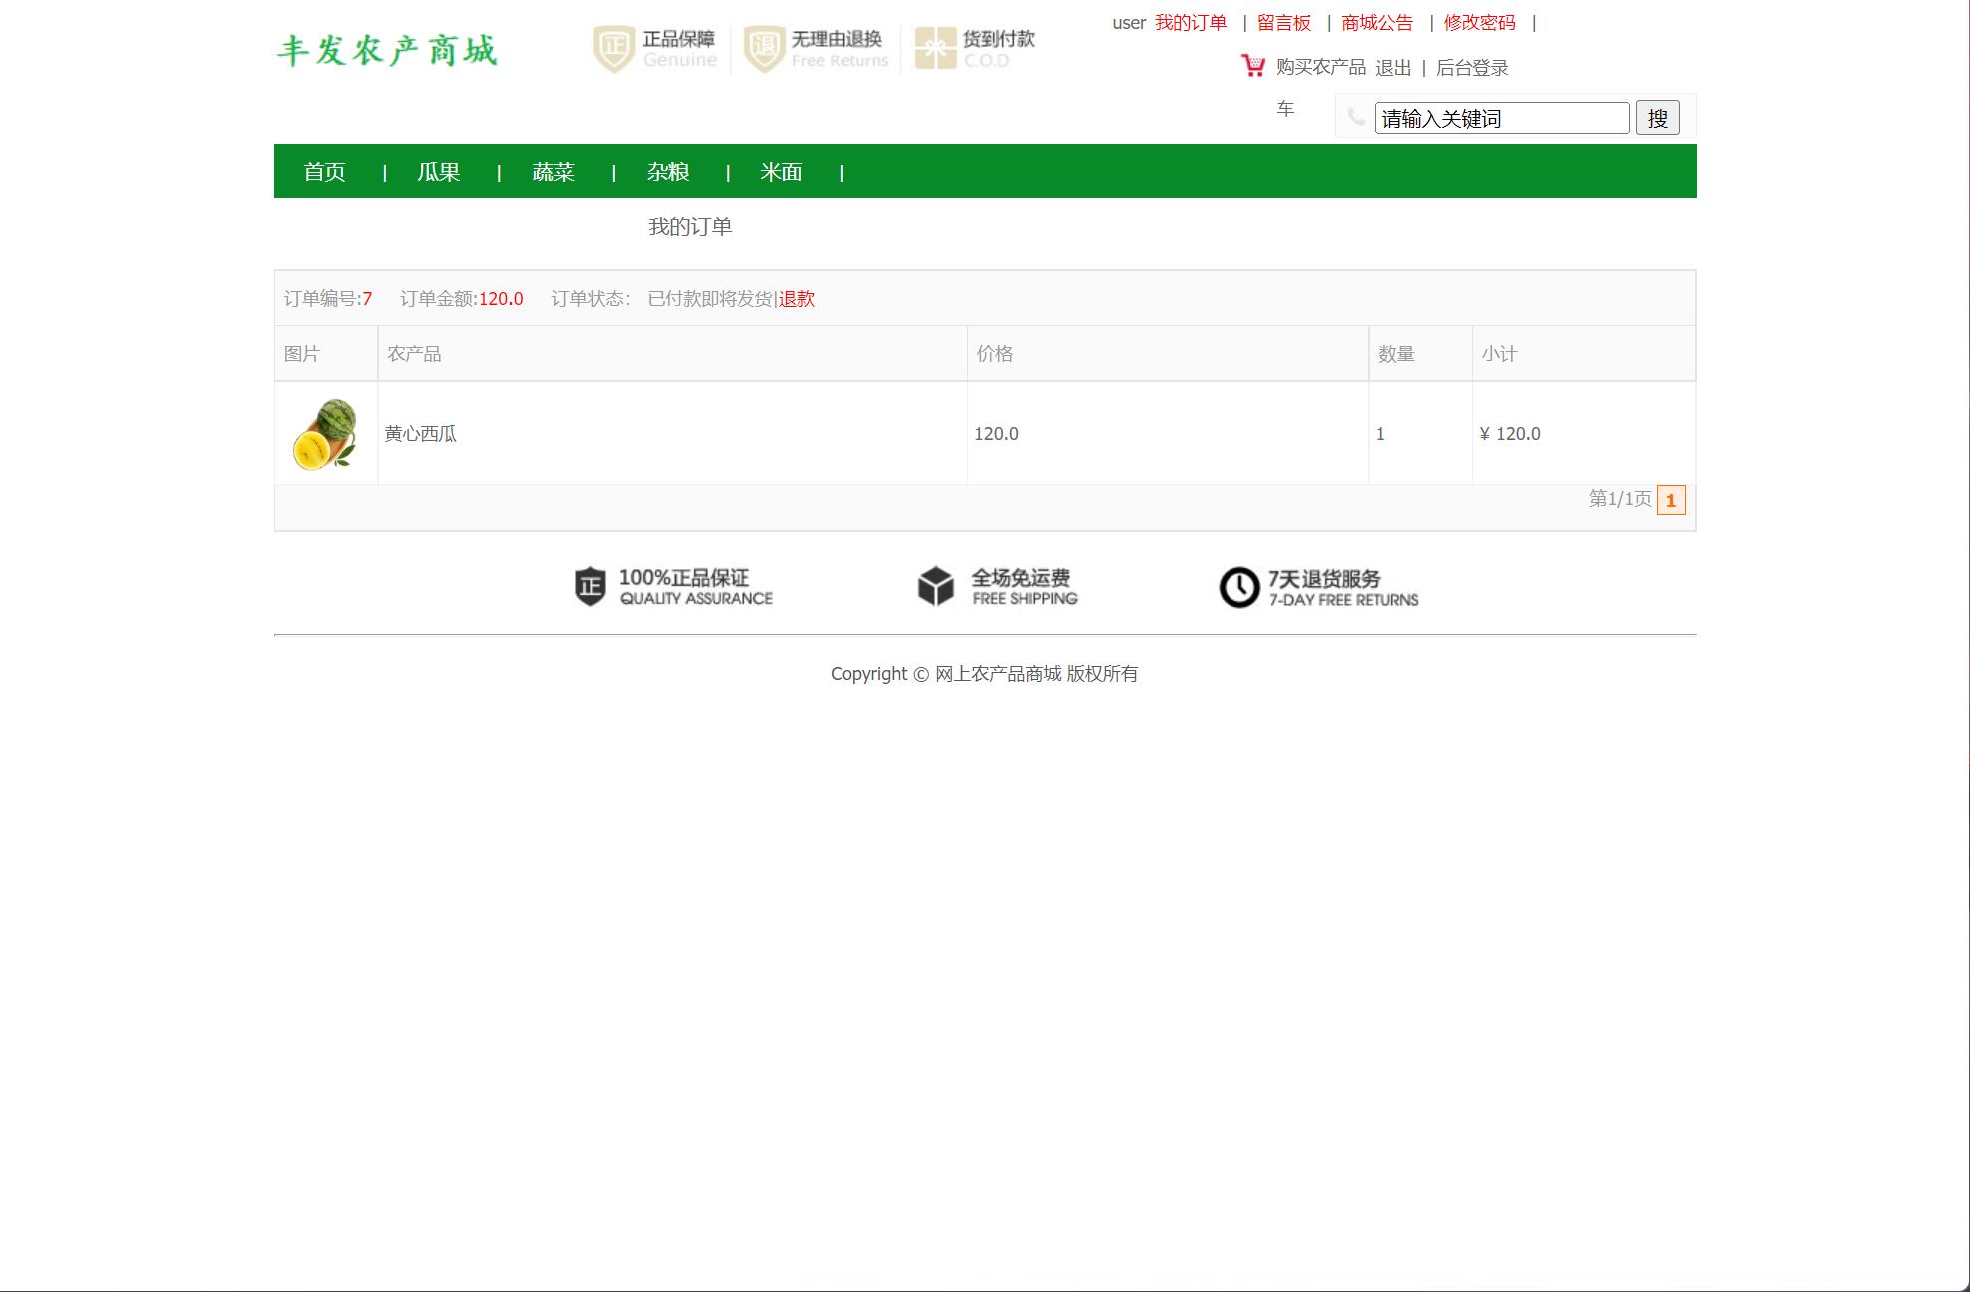Viewport: 1970px width, 1292px height.
Task: Click the 退款 refund link
Action: click(x=795, y=298)
